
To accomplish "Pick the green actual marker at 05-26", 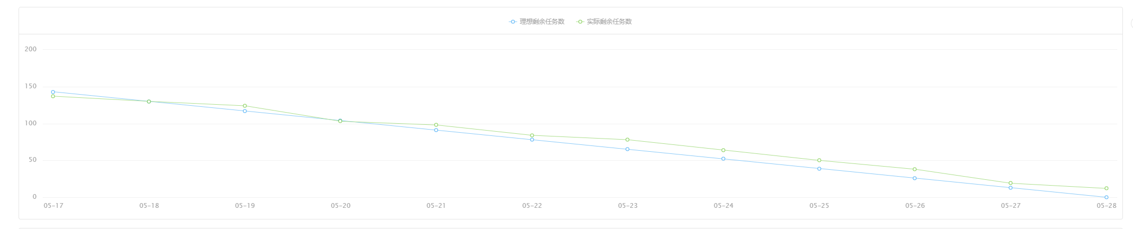I will (915, 169).
